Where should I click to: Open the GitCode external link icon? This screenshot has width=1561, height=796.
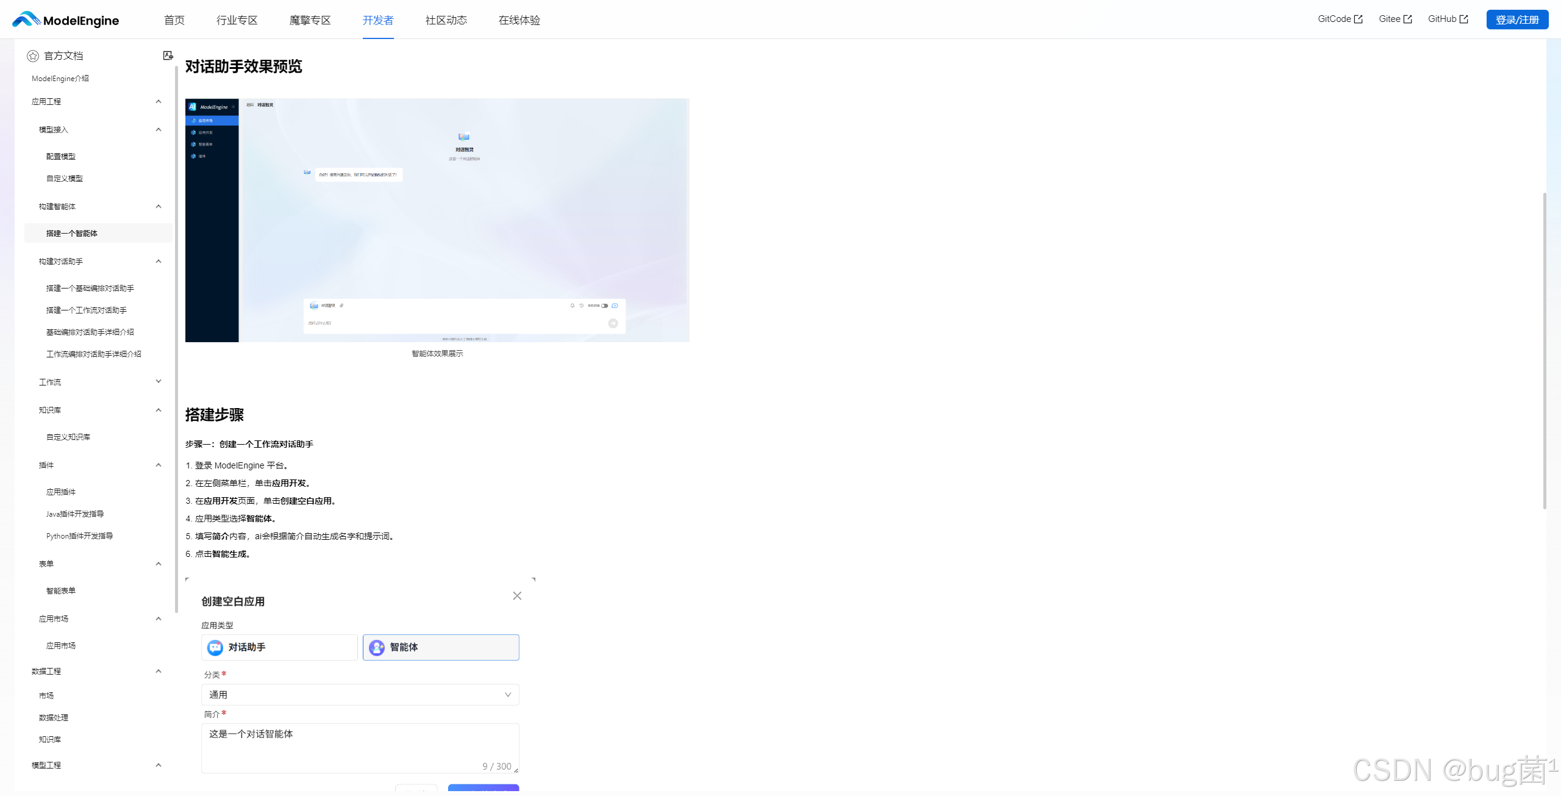1358,20
